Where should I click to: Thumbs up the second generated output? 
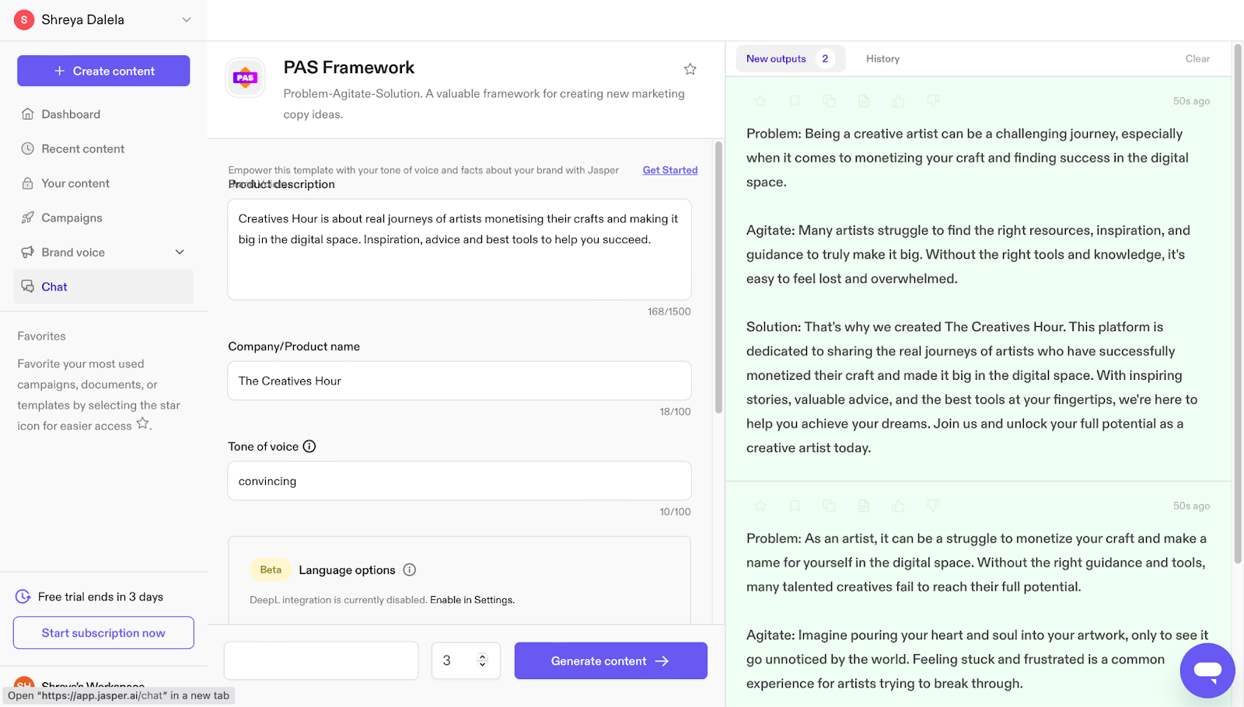pyautogui.click(x=899, y=506)
